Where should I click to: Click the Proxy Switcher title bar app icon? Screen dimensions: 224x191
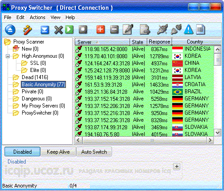6,7
